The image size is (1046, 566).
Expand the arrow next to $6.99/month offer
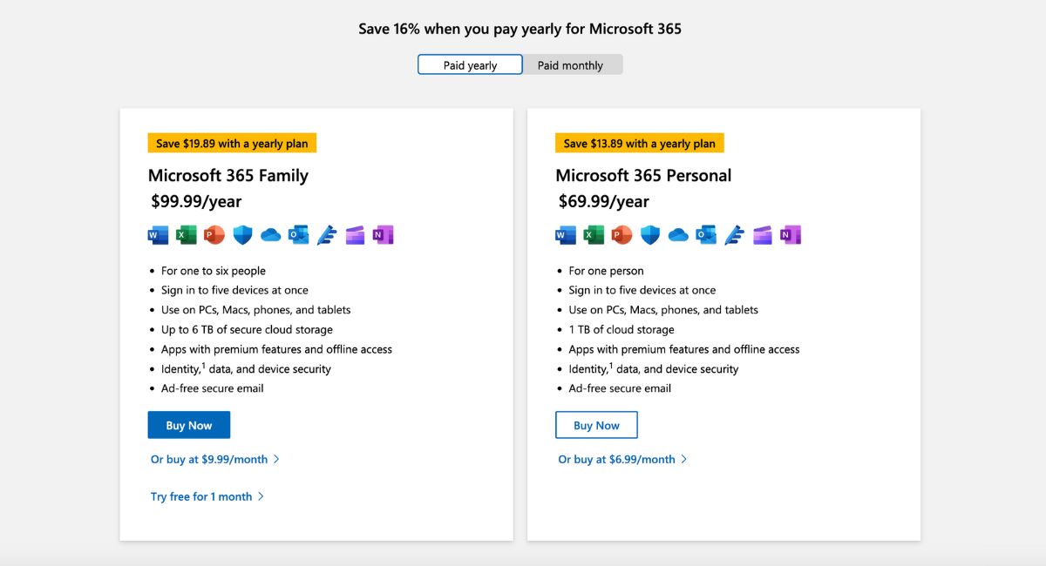685,459
